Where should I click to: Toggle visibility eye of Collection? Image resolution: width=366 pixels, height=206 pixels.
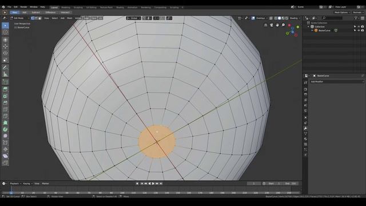pos(359,27)
